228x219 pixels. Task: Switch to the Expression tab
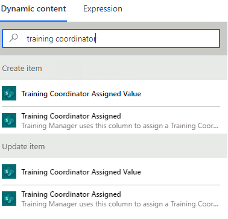tap(103, 9)
